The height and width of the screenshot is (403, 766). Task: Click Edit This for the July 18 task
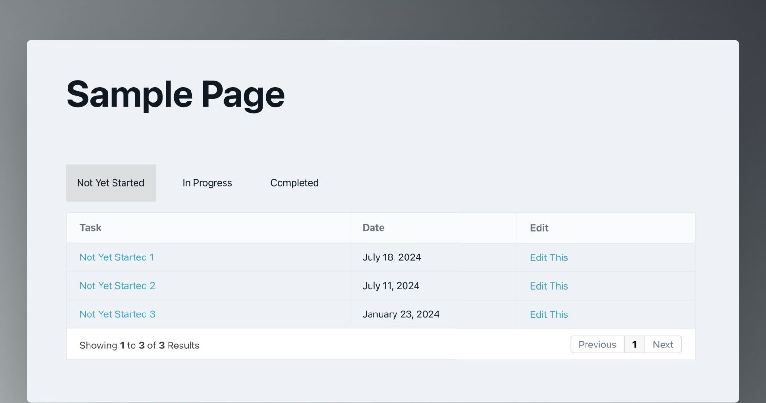[x=549, y=257]
